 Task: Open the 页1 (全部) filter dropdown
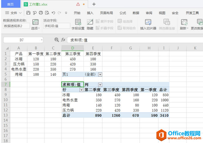tap(100, 74)
